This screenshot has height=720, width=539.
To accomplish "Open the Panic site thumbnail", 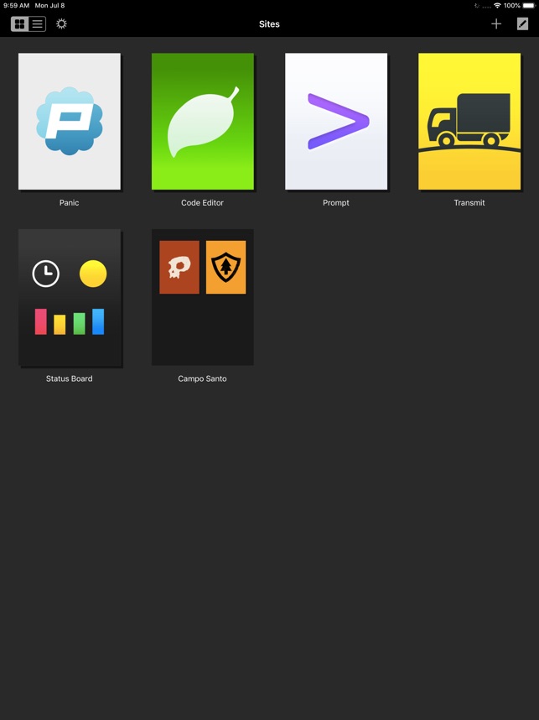I will pos(70,121).
